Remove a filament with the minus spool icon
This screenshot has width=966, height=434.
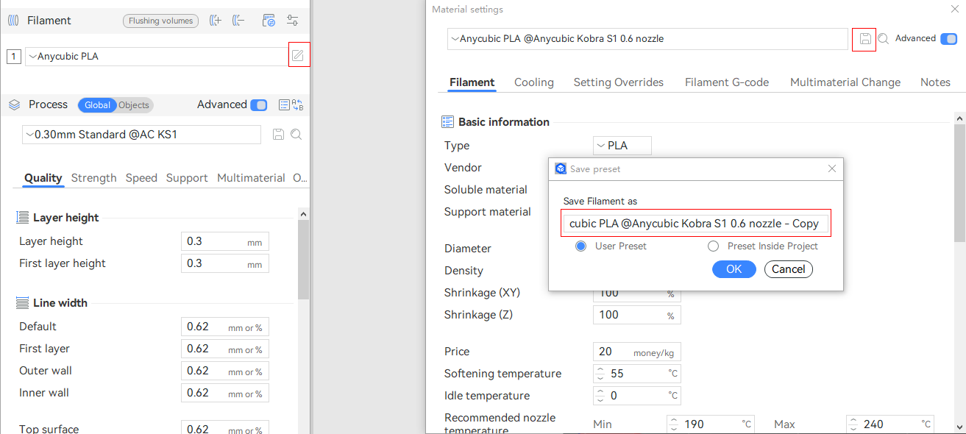pyautogui.click(x=238, y=21)
